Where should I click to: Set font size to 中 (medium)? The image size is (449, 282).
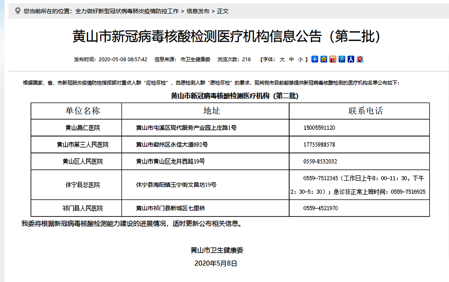(x=292, y=59)
